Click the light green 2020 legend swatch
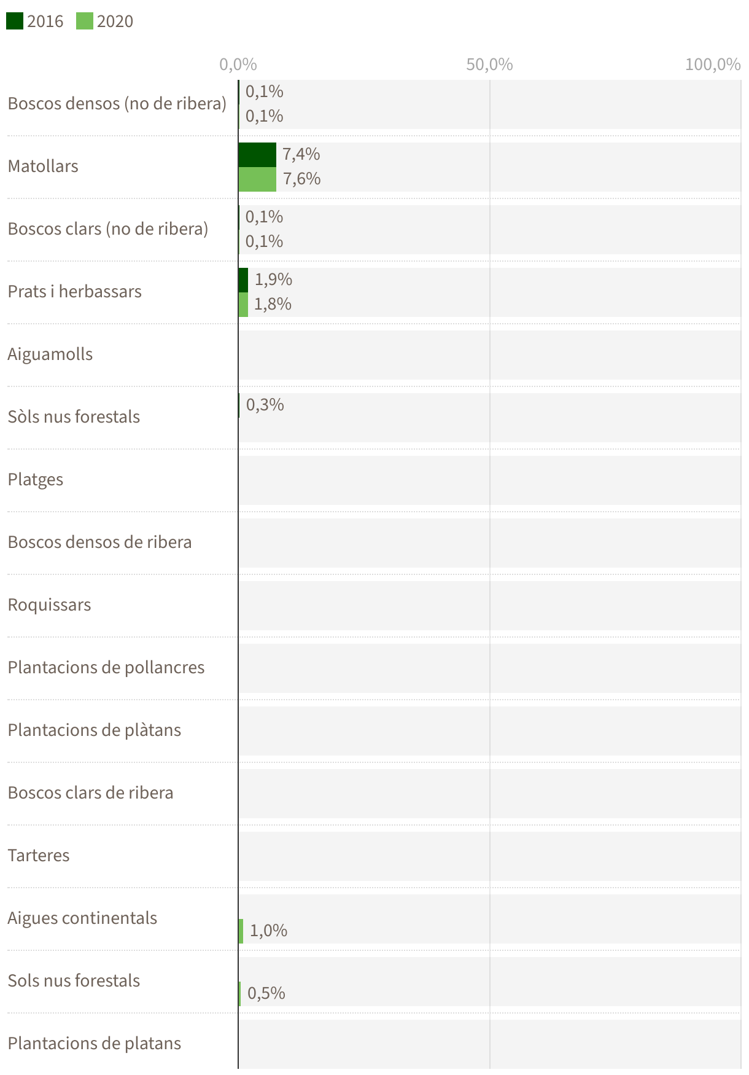The width and height of the screenshot is (749, 1075). tap(84, 21)
